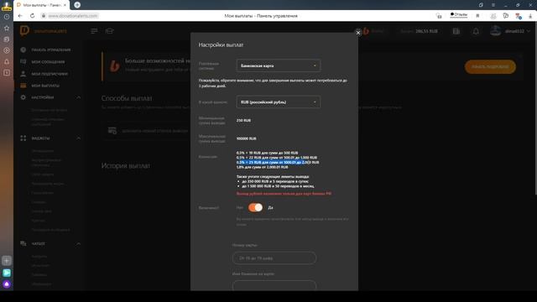Image resolution: width=537 pixels, height=302 pixels.
Task: Open 'Мои сообщения' in the sidebar
Action: pos(48,62)
